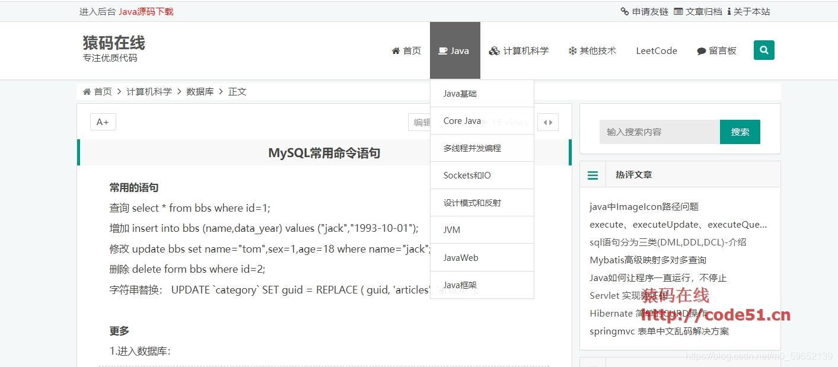Screen dimensions: 838x367
Task: Click the line 删除 delete form bbs
Action: pos(187,269)
